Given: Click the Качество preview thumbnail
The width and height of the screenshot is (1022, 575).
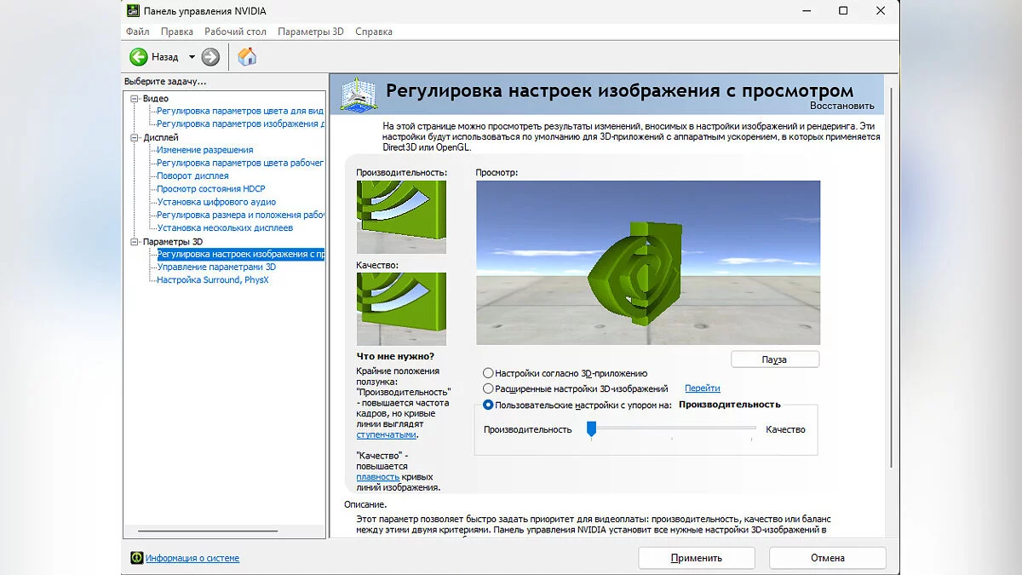Looking at the screenshot, I should point(401,308).
